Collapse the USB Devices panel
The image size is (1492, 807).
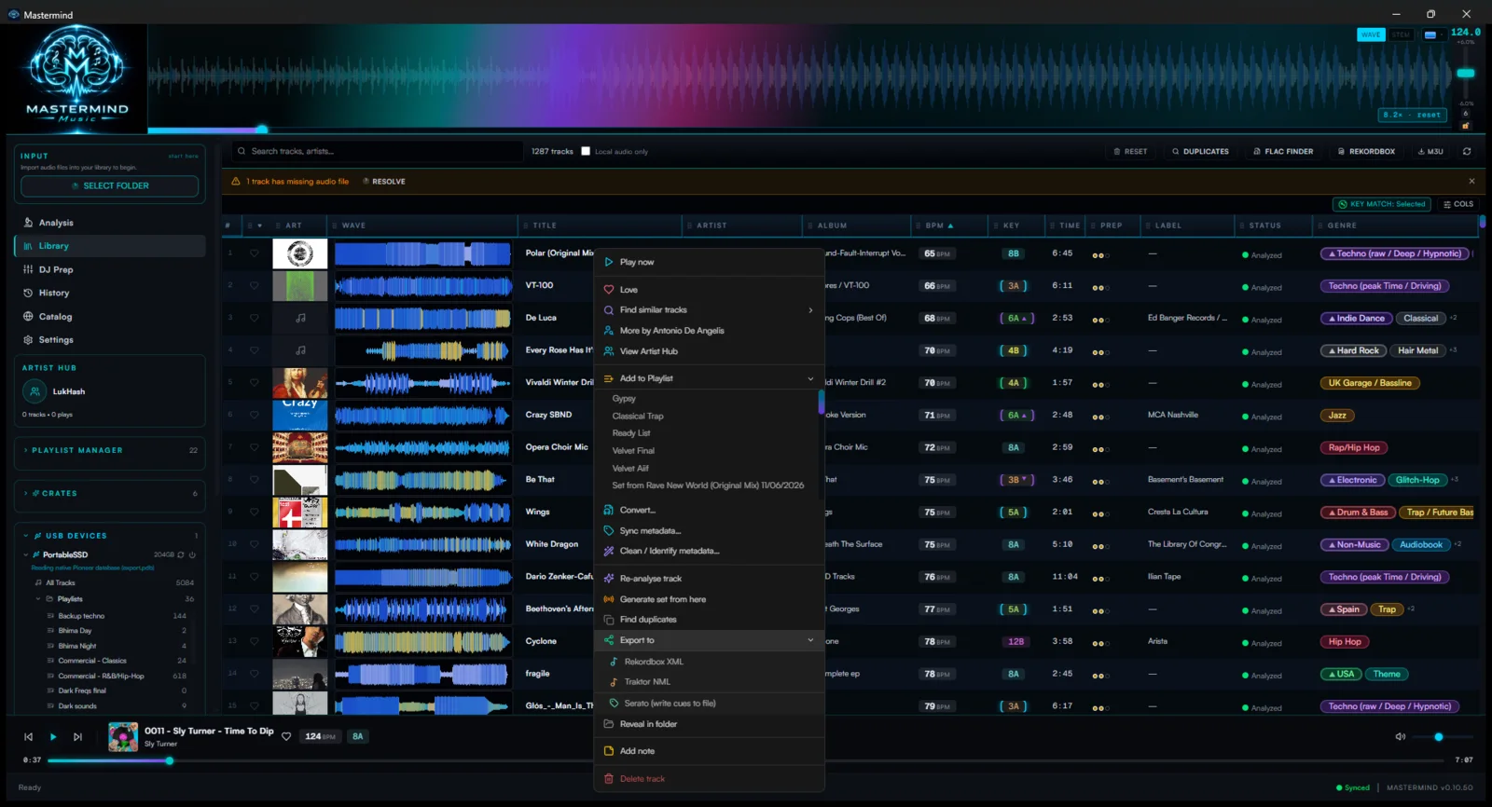(x=110, y=536)
